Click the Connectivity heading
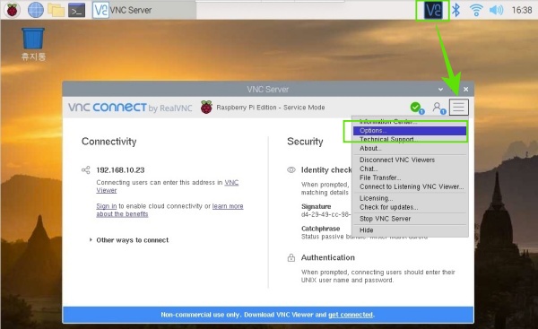 pos(109,142)
